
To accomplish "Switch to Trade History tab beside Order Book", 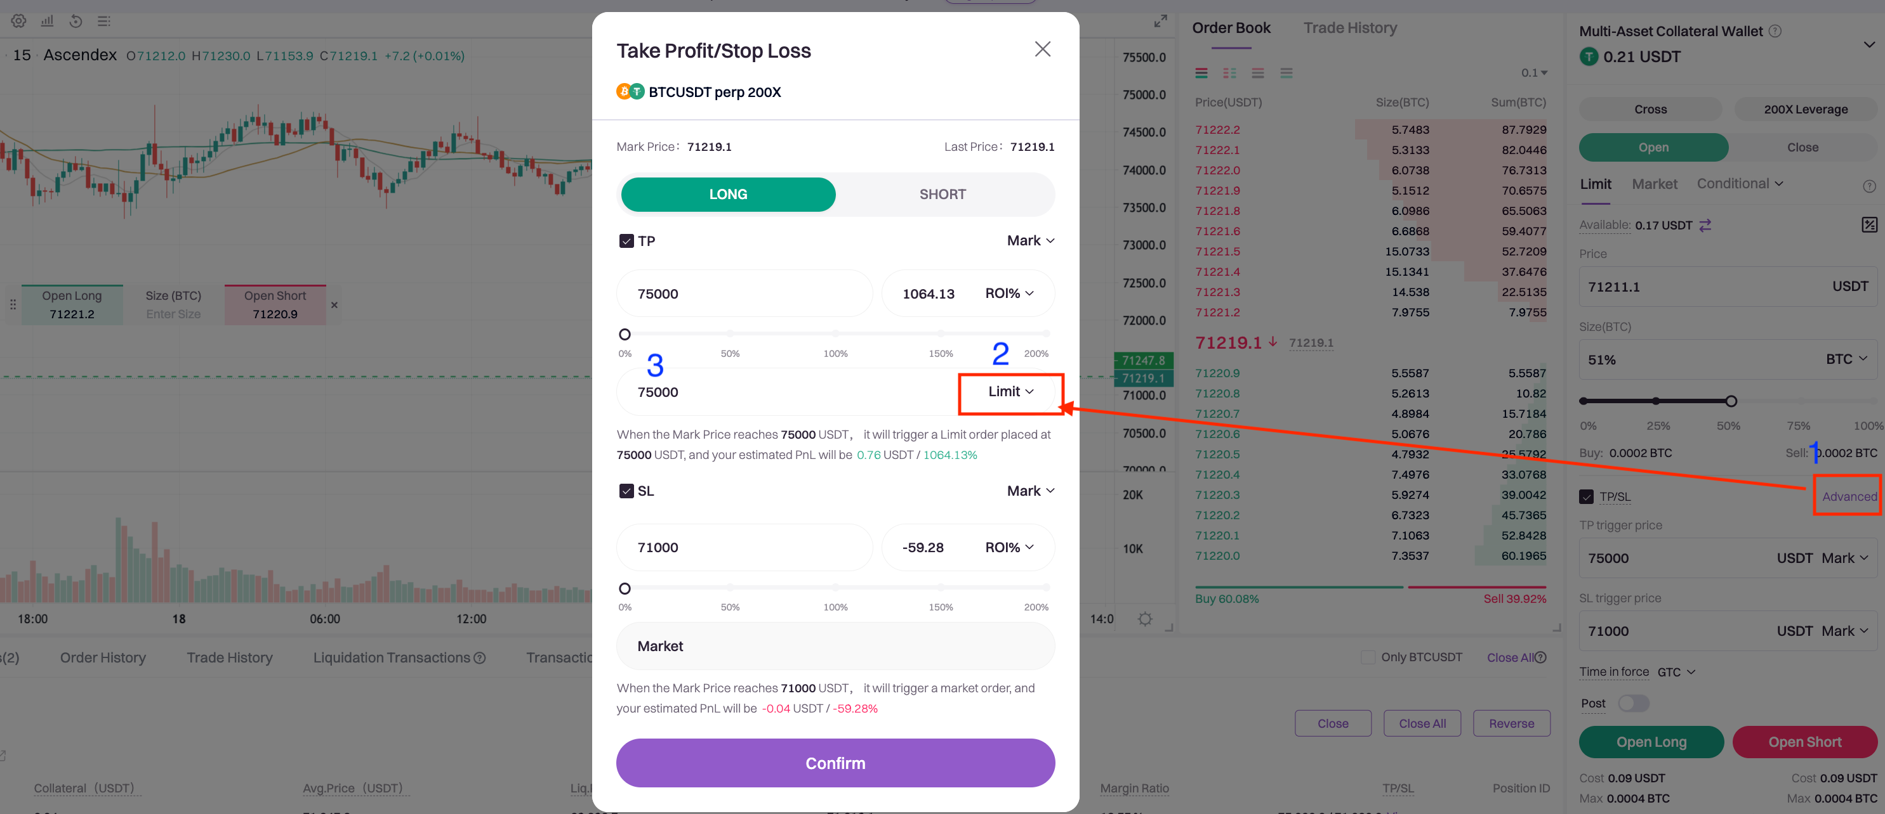I will click(1349, 28).
